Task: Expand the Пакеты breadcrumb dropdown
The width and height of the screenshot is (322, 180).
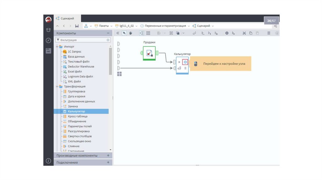Action: (x=111, y=26)
